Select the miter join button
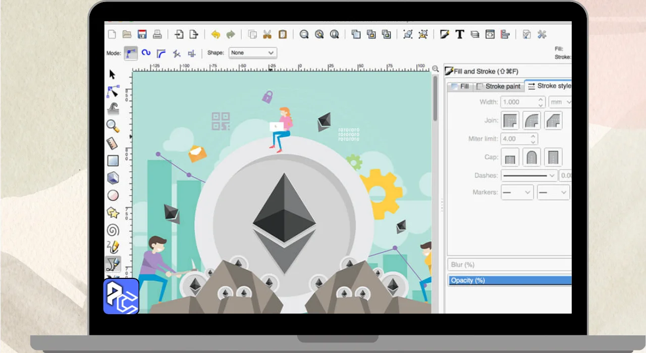The width and height of the screenshot is (646, 353). 510,121
